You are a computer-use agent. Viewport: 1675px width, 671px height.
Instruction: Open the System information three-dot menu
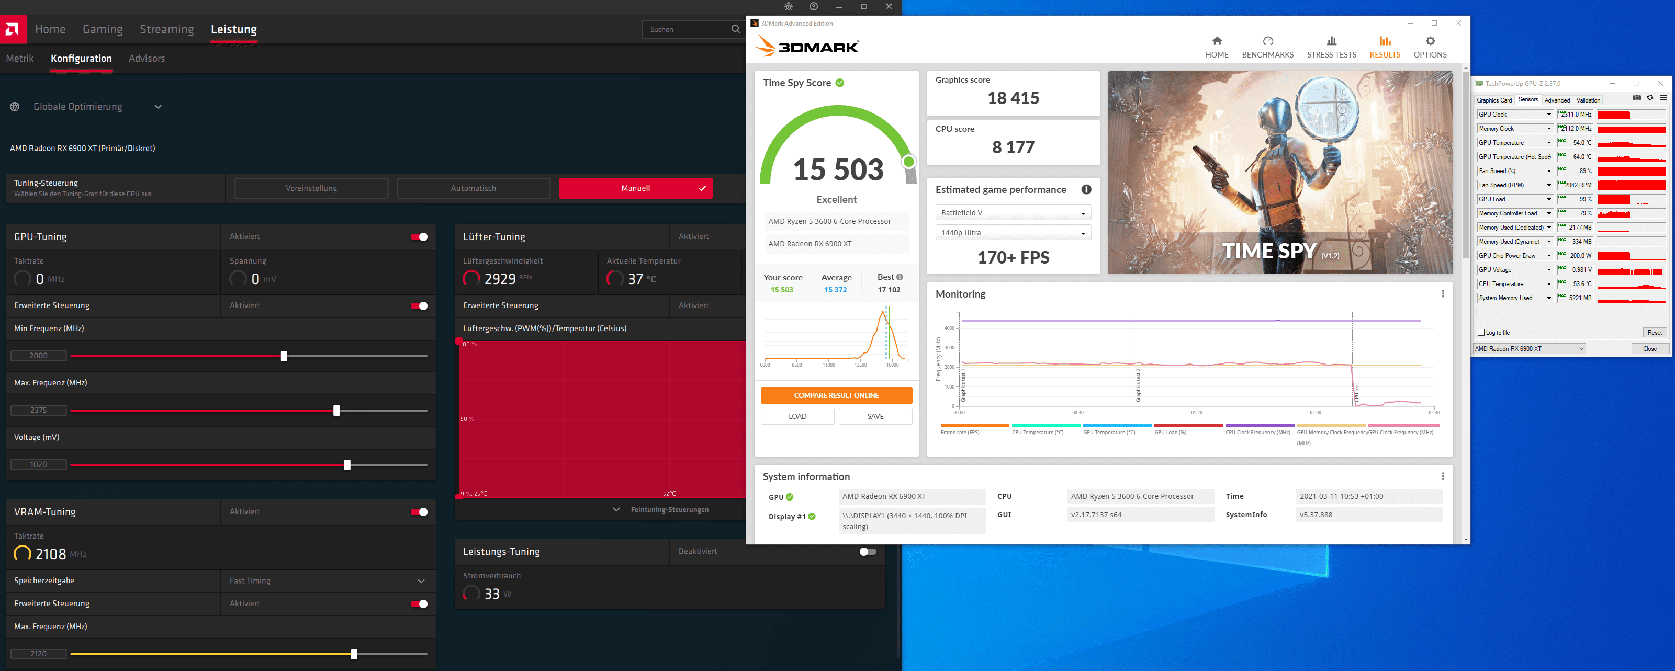pyautogui.click(x=1442, y=476)
